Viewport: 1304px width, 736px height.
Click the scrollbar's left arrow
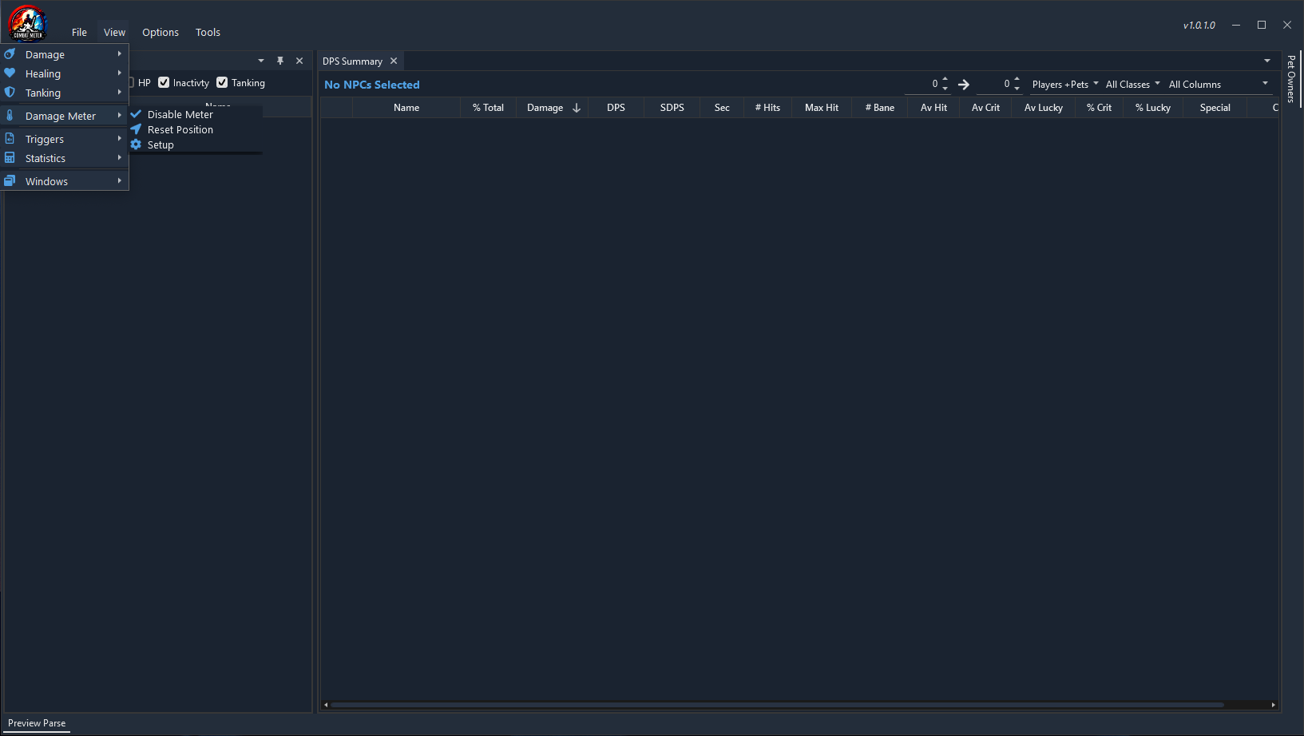coord(326,705)
